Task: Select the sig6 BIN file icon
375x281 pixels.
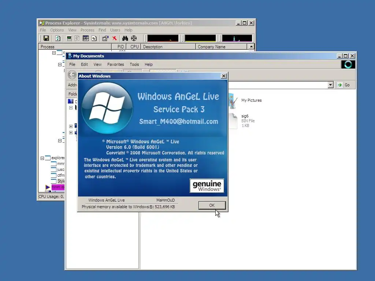Action: pos(233,121)
